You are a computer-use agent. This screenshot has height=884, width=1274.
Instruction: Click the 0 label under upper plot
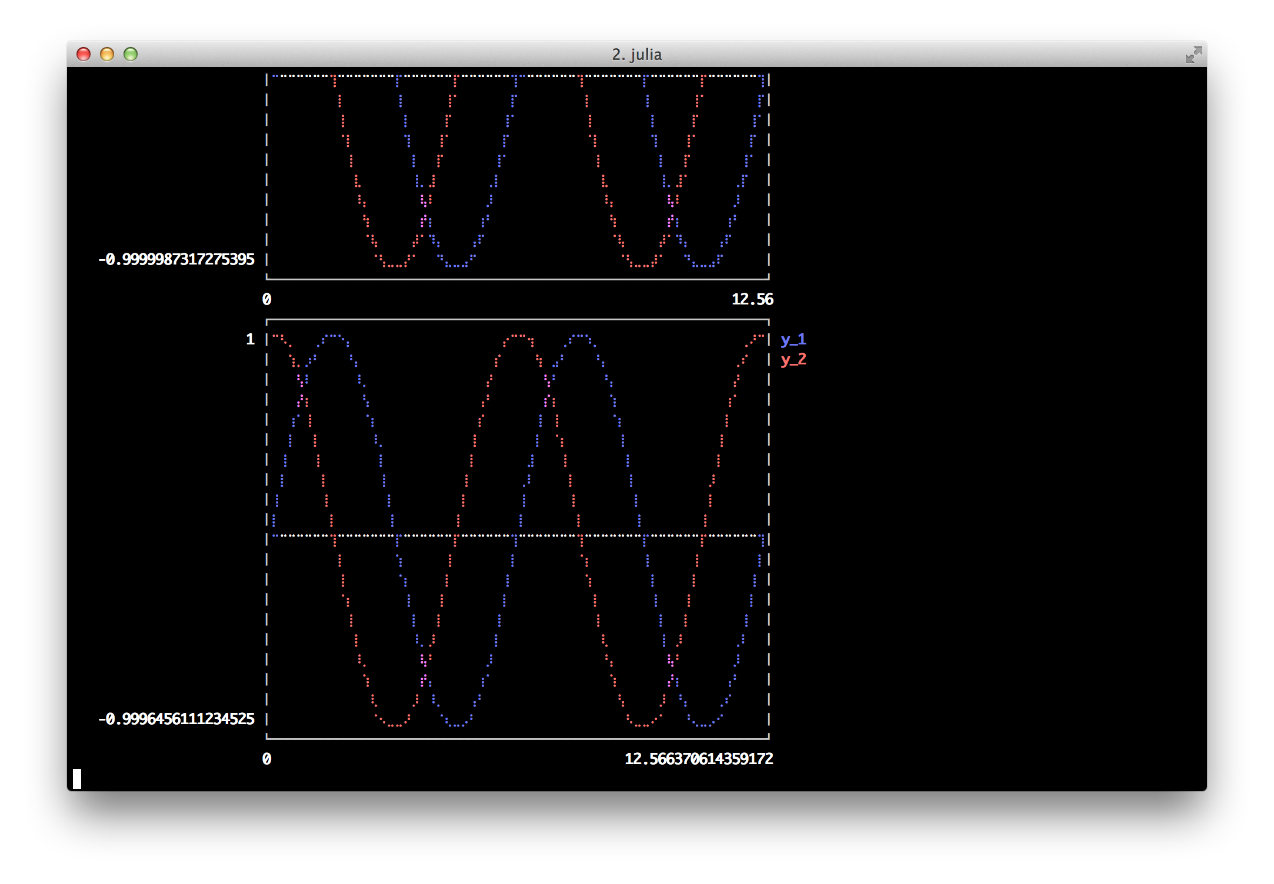click(x=266, y=299)
